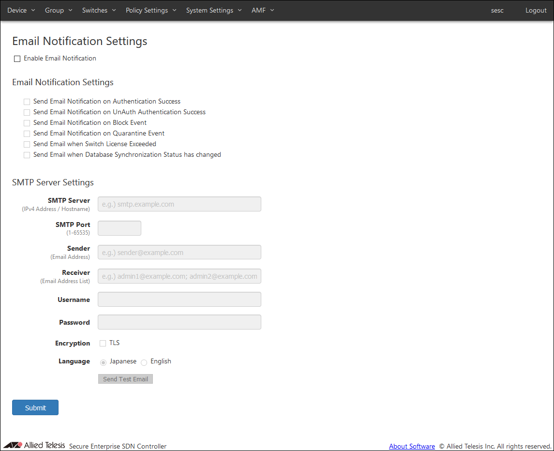Image resolution: width=554 pixels, height=451 pixels.
Task: Click Logout in the top bar
Action: [536, 10]
